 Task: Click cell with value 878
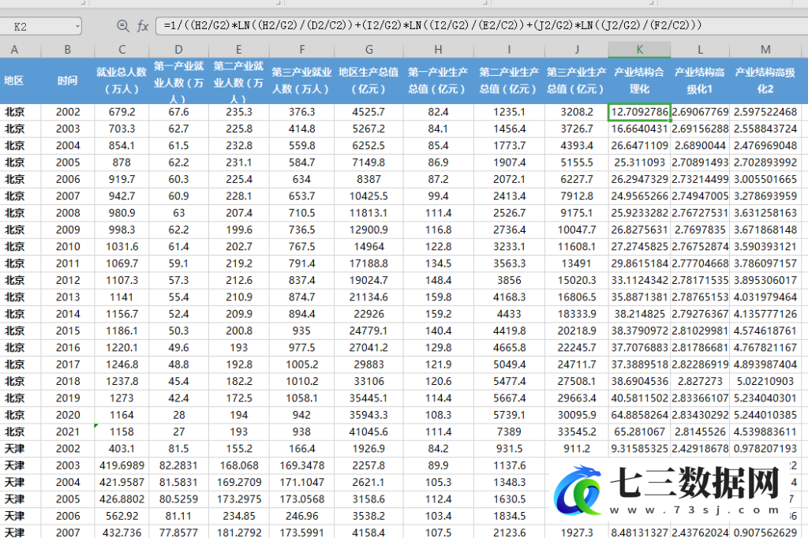pos(122,163)
